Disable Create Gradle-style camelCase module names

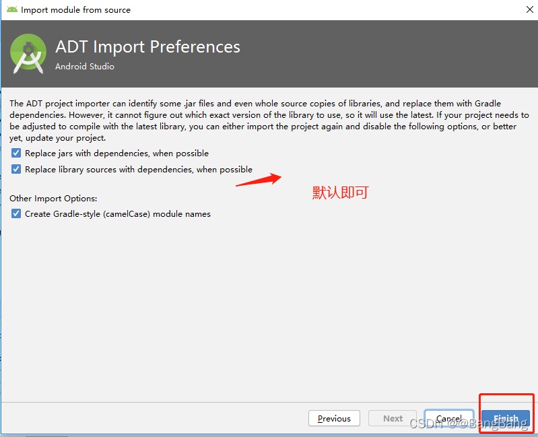coord(15,213)
